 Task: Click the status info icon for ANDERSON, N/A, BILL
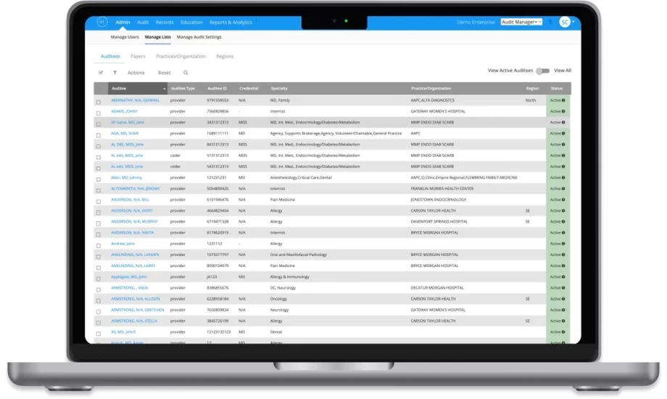[563, 199]
